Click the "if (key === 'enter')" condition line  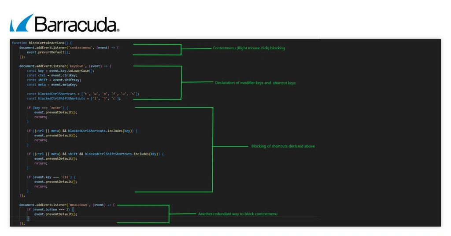point(47,107)
